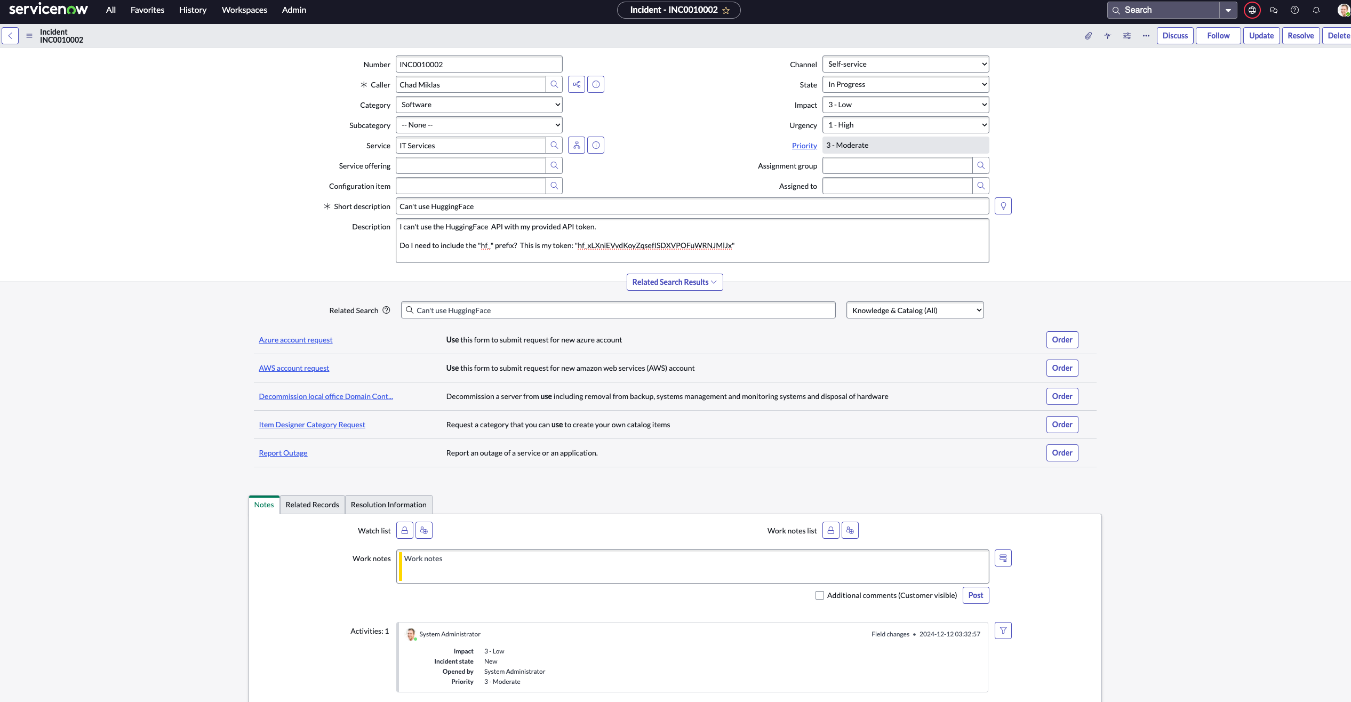The width and height of the screenshot is (1351, 702).
Task: Click the lightbulb suggestion icon by Short description
Action: pyautogui.click(x=1003, y=206)
